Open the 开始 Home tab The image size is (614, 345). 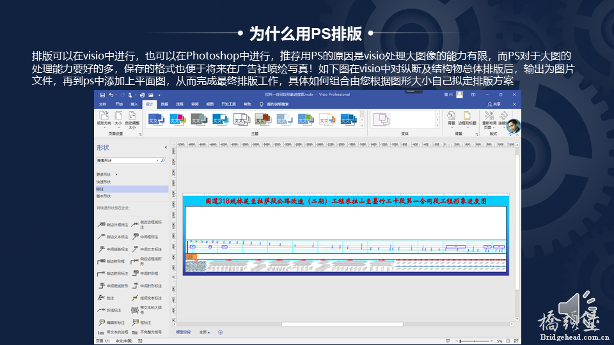coord(119,104)
